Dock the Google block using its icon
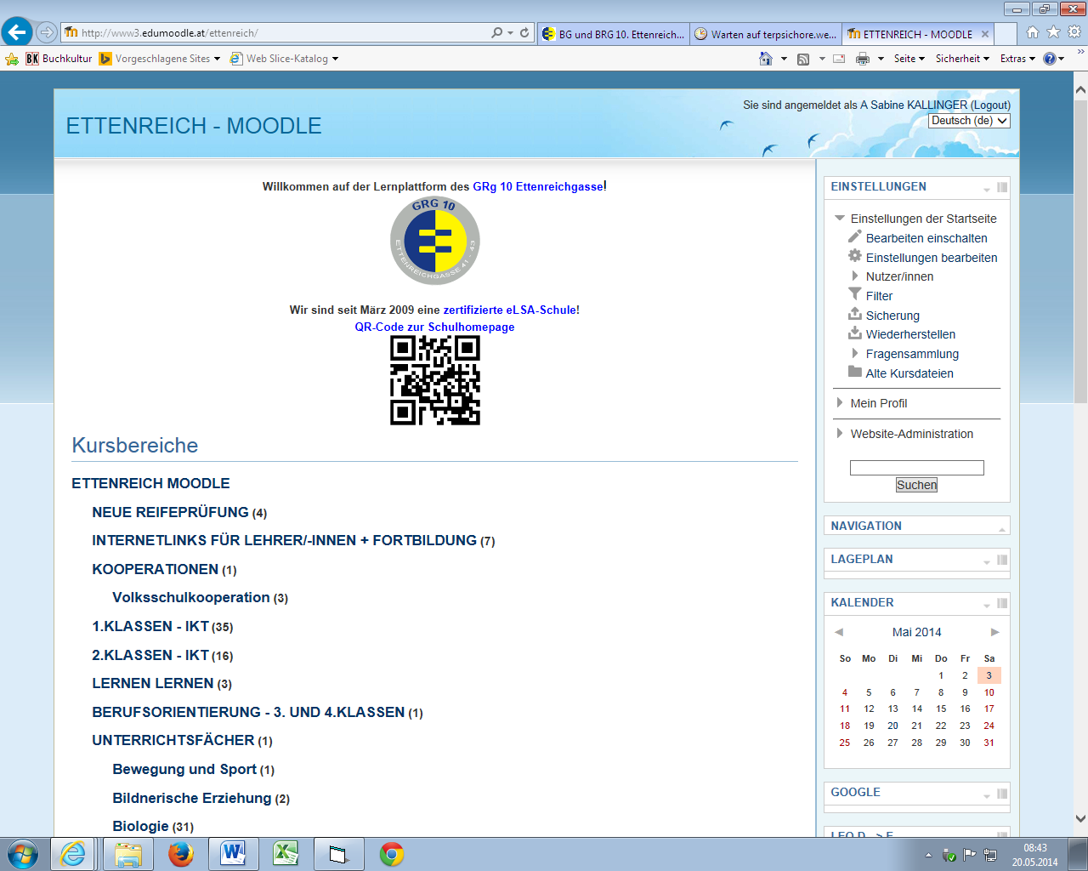This screenshot has height=871, width=1088. point(1002,794)
